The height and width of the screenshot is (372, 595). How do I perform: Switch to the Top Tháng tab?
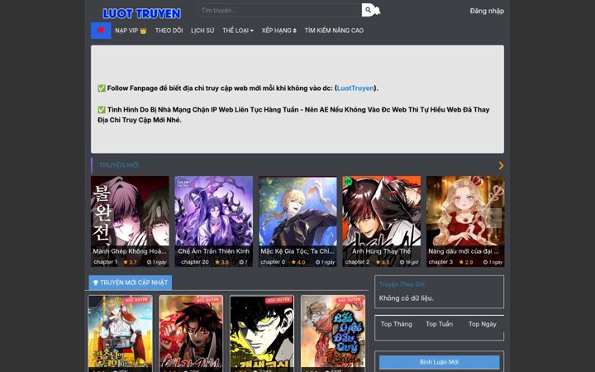click(396, 324)
